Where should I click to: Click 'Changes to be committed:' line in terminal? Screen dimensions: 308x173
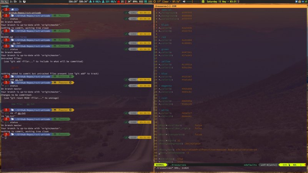tap(16, 95)
